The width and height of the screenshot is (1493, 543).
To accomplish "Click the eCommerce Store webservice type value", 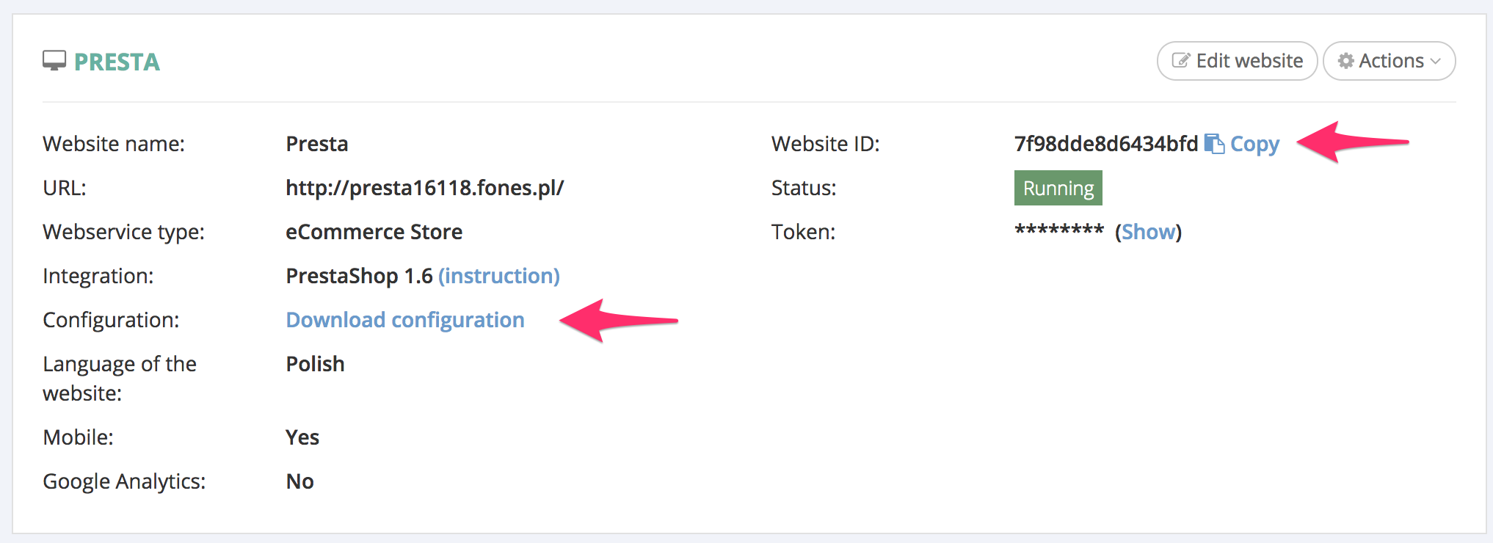I will click(x=374, y=232).
